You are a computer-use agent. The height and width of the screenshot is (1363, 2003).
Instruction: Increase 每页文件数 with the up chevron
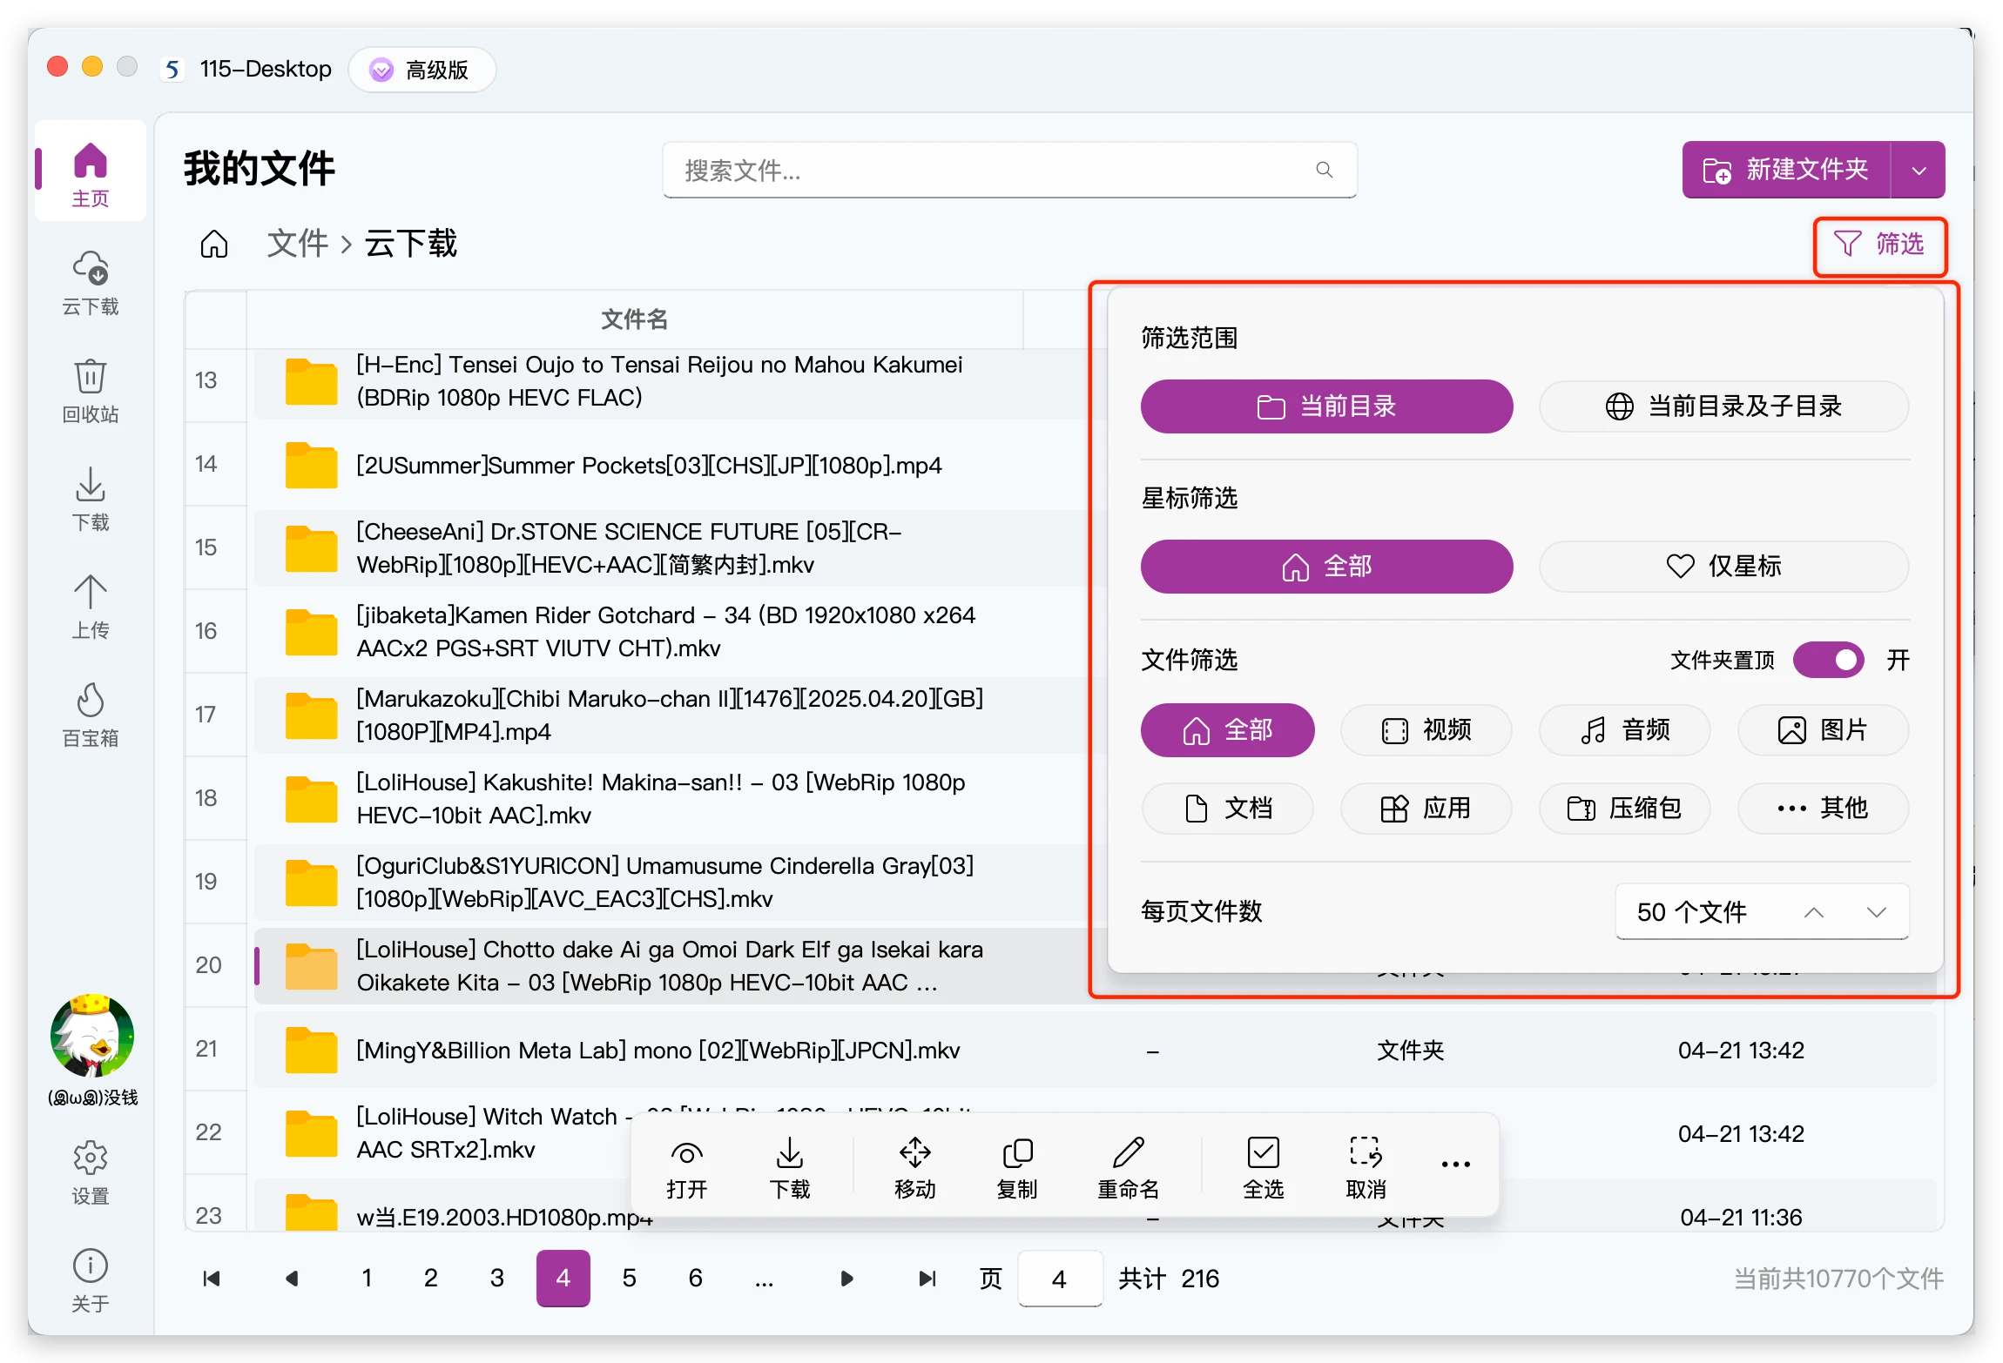(x=1814, y=912)
